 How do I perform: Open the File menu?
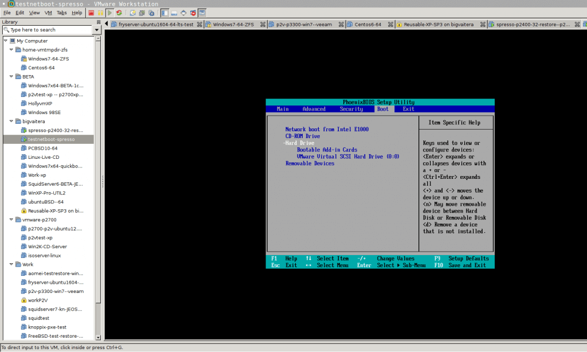7,13
